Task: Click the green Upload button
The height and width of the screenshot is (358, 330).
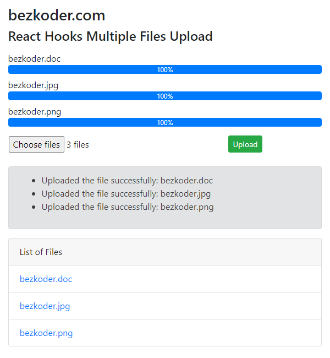Action: [245, 144]
